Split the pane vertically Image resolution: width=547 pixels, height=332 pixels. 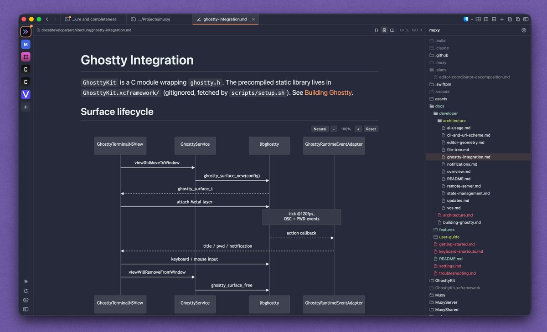coord(486,19)
